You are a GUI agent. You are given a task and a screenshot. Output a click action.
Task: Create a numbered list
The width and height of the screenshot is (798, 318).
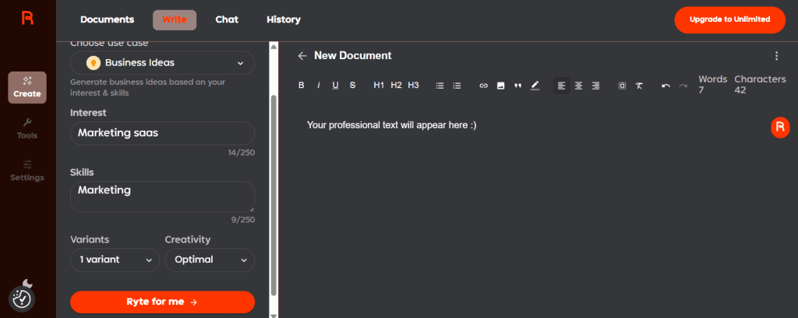pyautogui.click(x=457, y=86)
